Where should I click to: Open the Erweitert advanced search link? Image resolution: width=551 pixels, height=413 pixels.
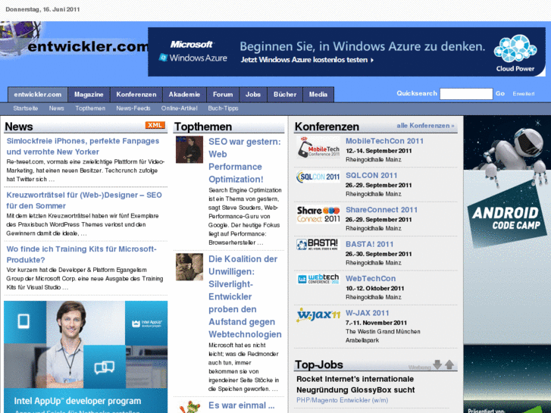pyautogui.click(x=523, y=94)
